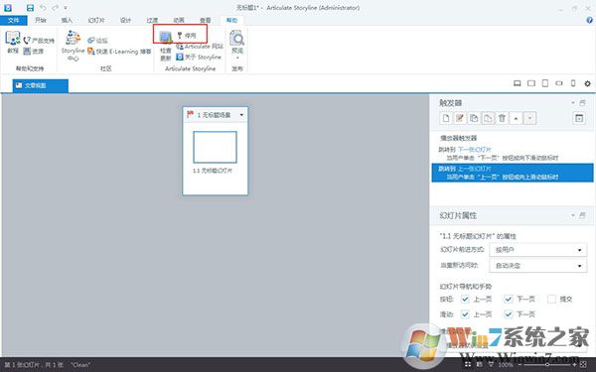Expand the 1 无标题场景 scene dropdown arrow
Screen dimensions: 596x372
pyautogui.click(x=241, y=115)
